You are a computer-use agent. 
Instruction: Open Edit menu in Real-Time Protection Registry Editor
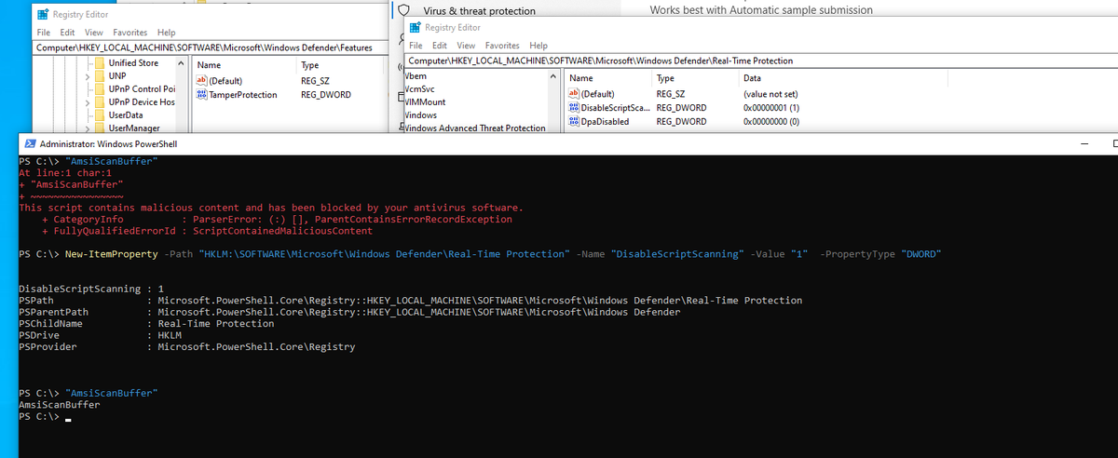click(441, 45)
